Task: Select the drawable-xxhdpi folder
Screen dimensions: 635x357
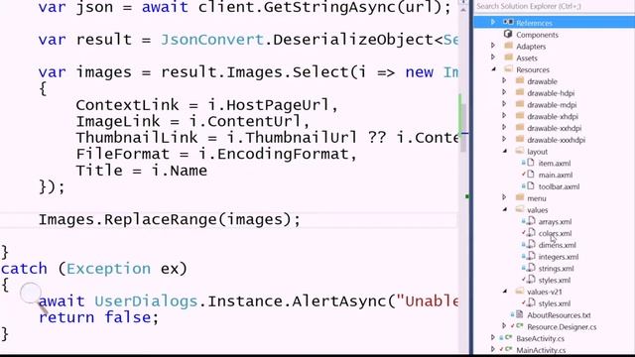Action: (555, 129)
